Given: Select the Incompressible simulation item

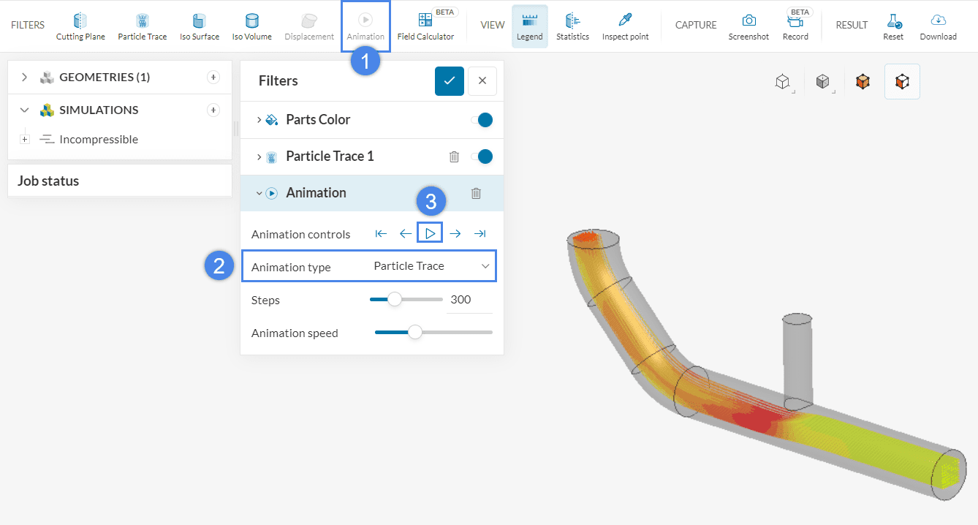Looking at the screenshot, I should point(98,140).
